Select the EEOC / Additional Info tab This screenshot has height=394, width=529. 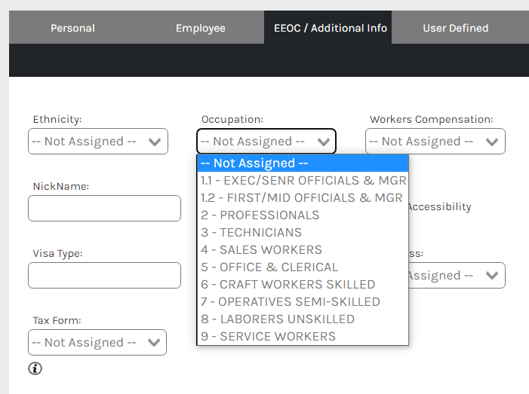point(328,28)
